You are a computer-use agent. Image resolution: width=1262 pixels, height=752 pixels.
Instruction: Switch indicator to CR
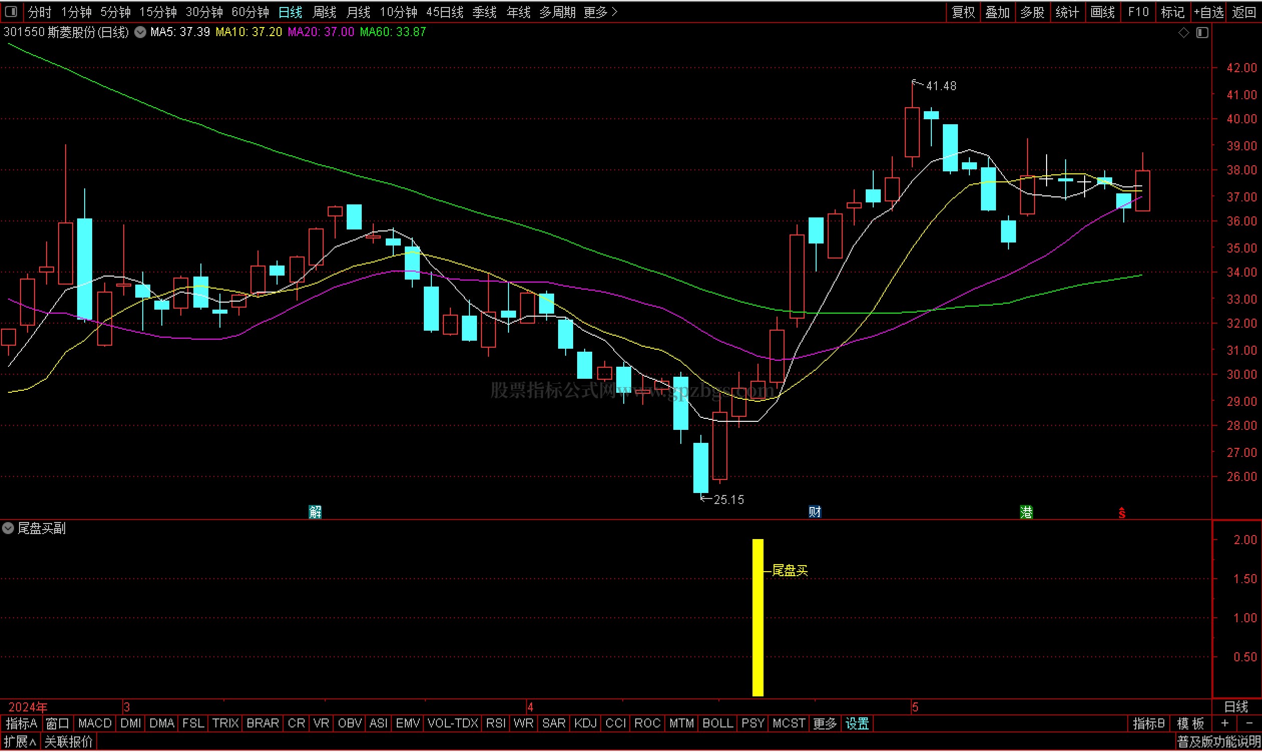(x=297, y=723)
